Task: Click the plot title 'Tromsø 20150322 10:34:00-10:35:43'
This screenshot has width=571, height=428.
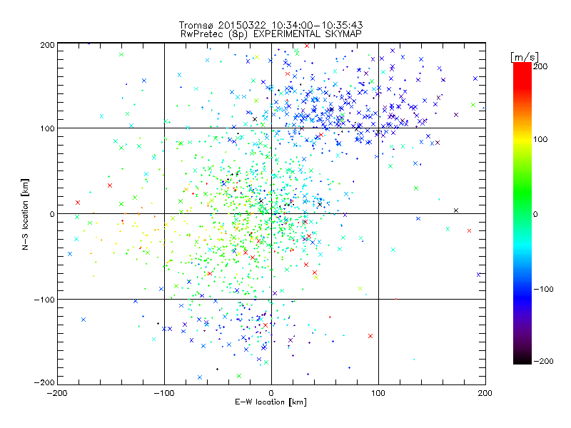Action: coord(271,25)
